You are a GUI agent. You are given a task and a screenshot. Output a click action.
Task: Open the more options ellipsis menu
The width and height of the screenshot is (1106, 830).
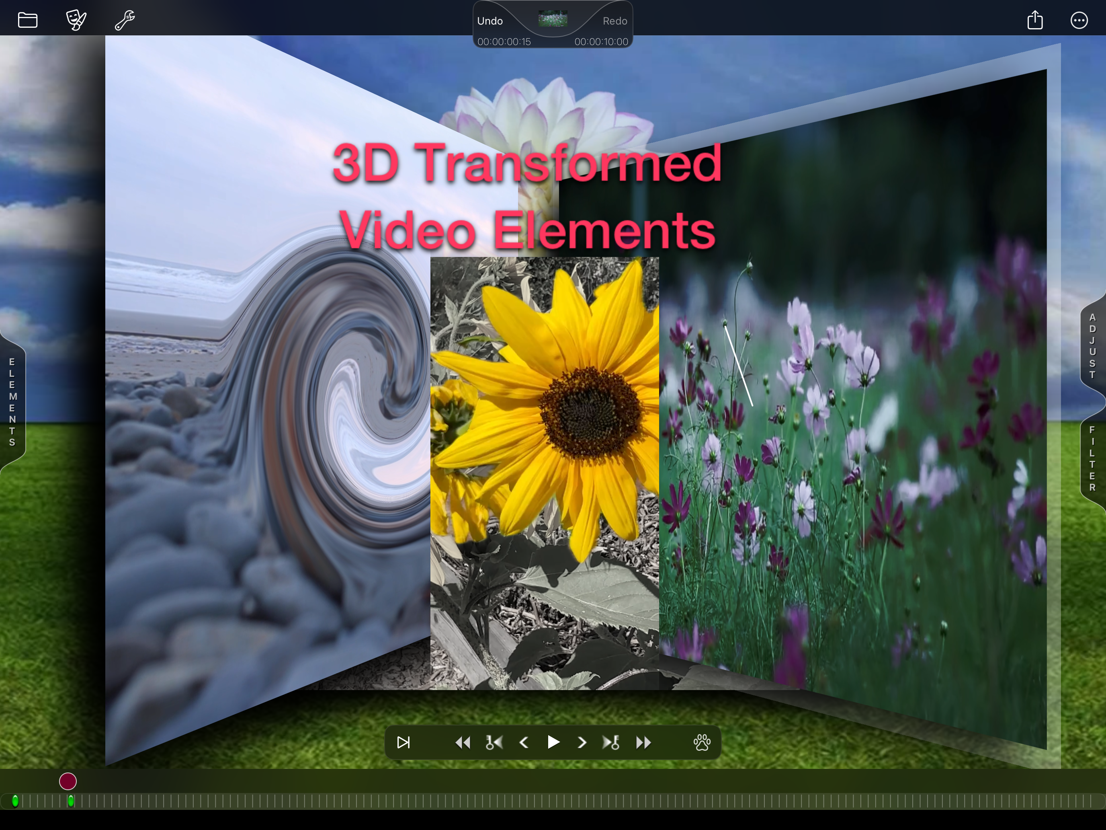click(x=1079, y=21)
